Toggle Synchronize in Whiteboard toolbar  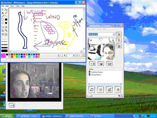coord(6,30)
